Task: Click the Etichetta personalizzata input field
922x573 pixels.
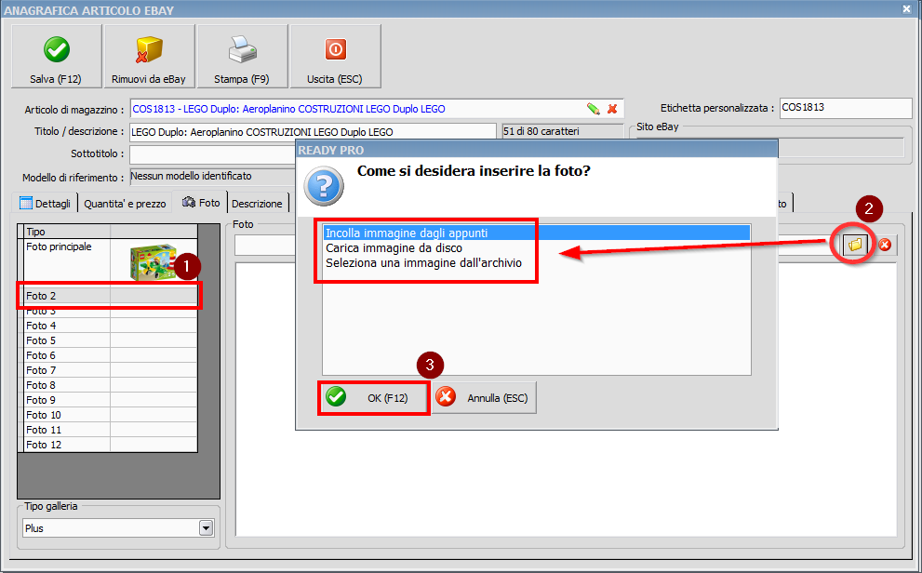Action: [845, 108]
